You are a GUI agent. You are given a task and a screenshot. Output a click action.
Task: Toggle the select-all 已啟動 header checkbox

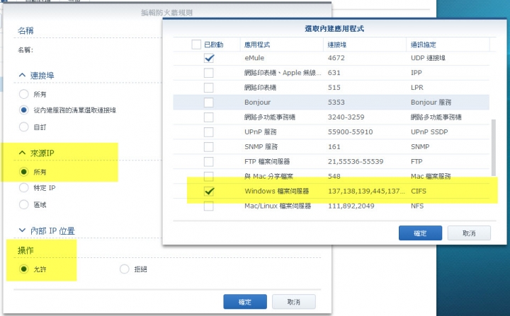[x=196, y=45]
